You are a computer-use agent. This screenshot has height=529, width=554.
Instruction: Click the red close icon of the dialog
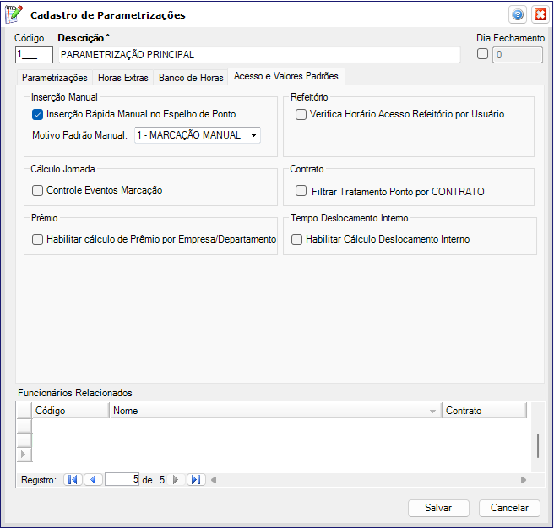point(539,14)
